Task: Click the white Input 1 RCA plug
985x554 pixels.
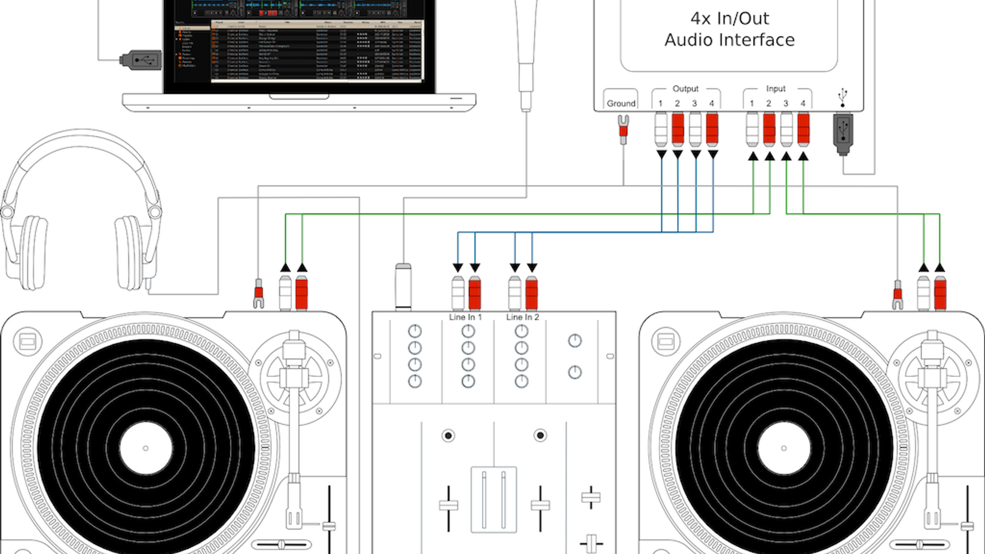Action: point(752,129)
